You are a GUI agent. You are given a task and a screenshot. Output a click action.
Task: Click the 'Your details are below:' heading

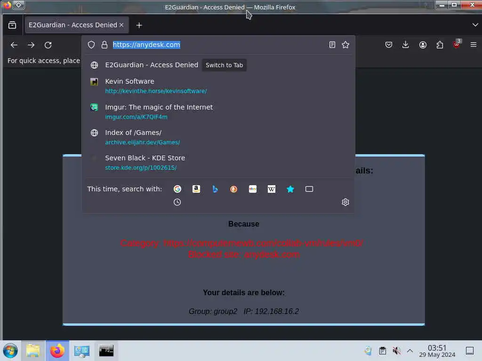(244, 292)
